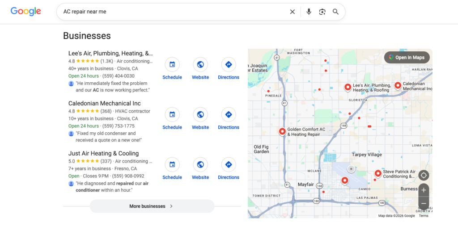The width and height of the screenshot is (458, 231).
Task: Click the gray current-location marker on the map
Action: tap(351, 168)
